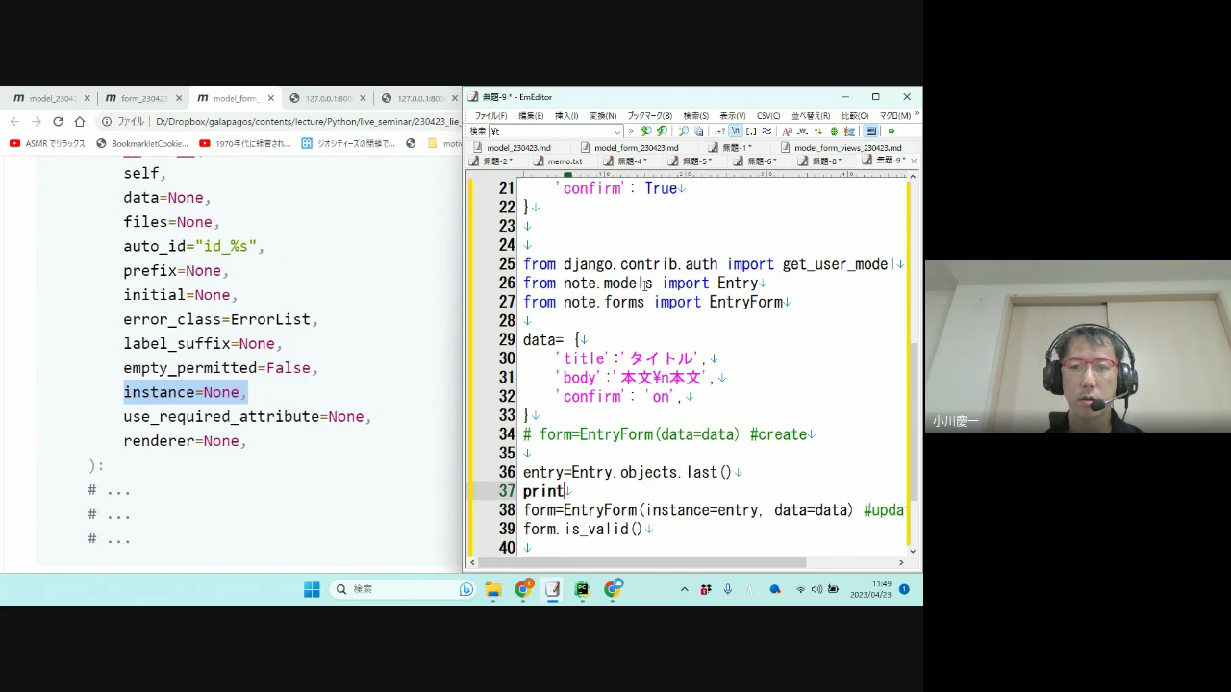Switch to the memo.txt tab
This screenshot has height=692, width=1231.
pos(565,161)
